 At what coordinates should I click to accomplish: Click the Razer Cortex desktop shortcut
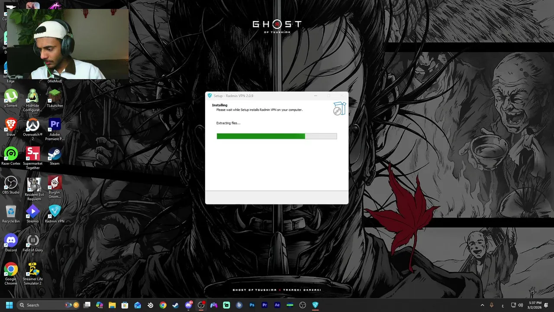11,156
